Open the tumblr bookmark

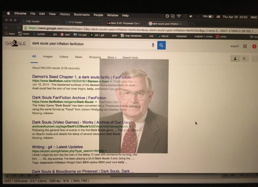pyautogui.click(x=39, y=34)
